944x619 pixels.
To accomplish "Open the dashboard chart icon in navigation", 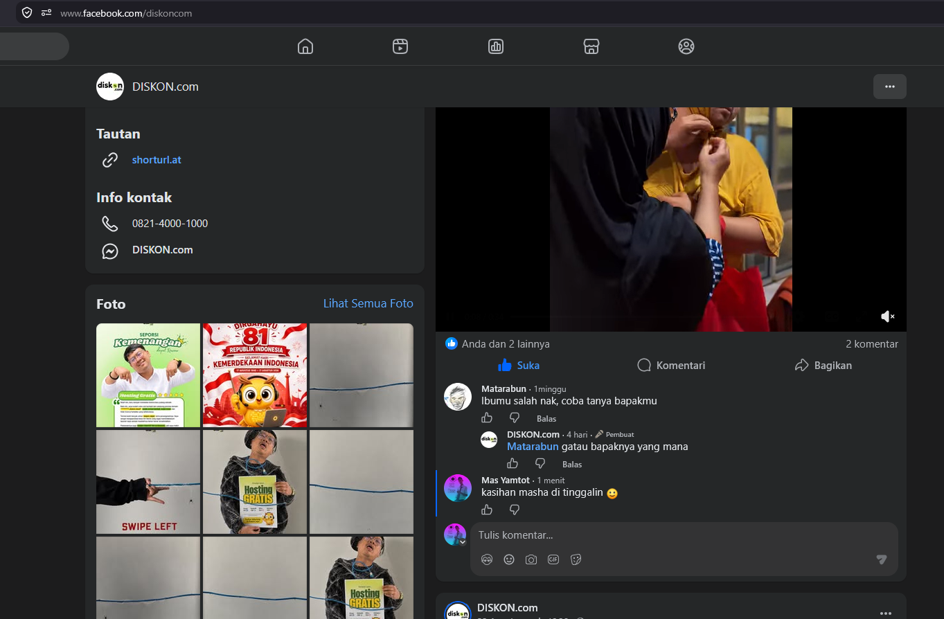I will coord(496,46).
